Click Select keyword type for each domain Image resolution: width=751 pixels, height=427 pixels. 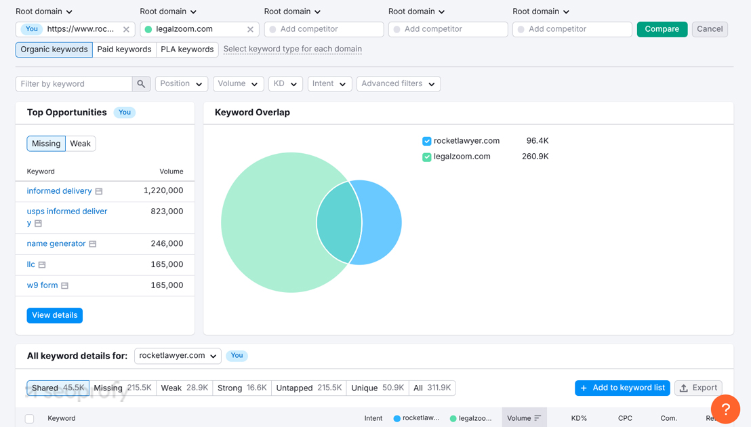point(293,49)
